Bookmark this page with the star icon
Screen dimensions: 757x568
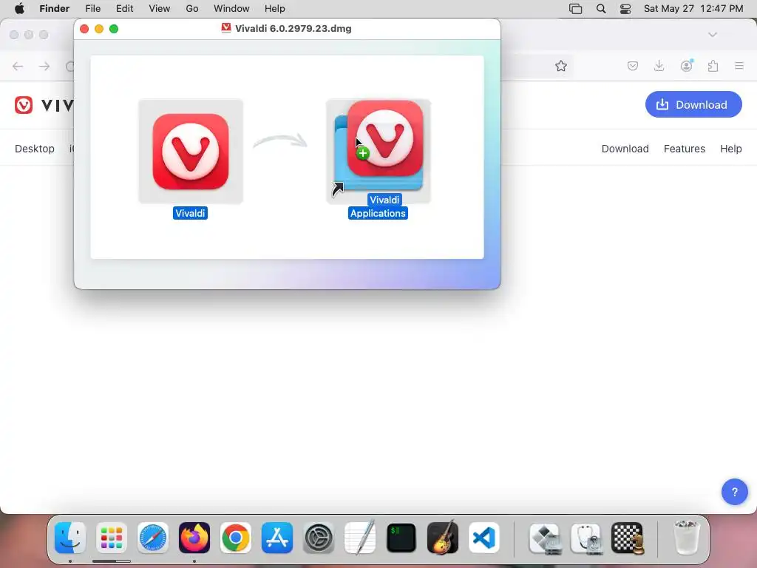[x=560, y=66]
